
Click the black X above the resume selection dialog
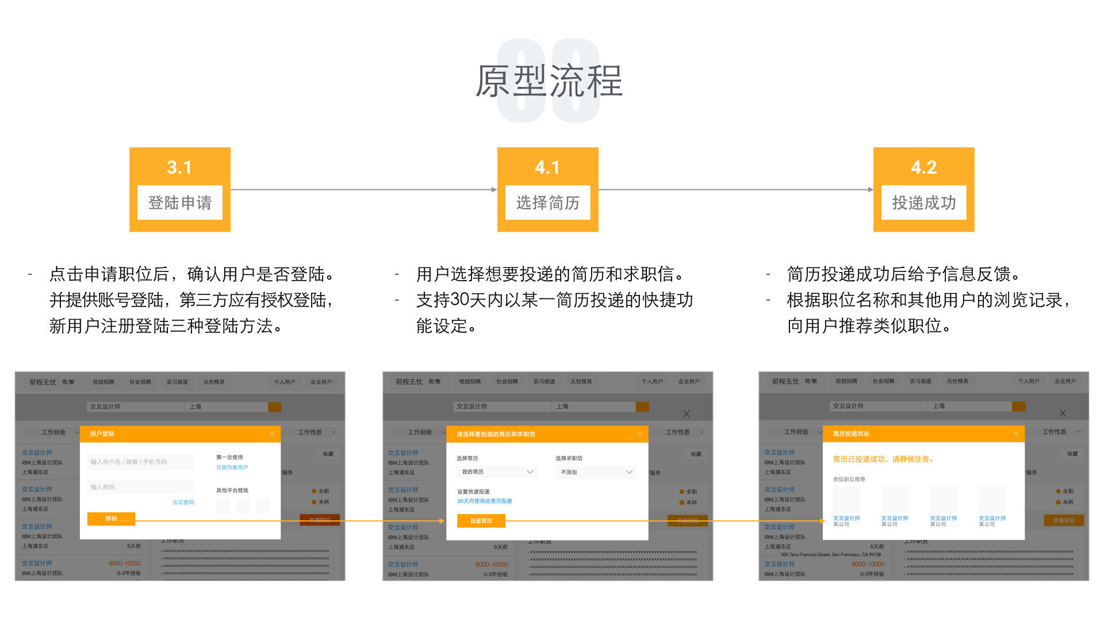686,414
